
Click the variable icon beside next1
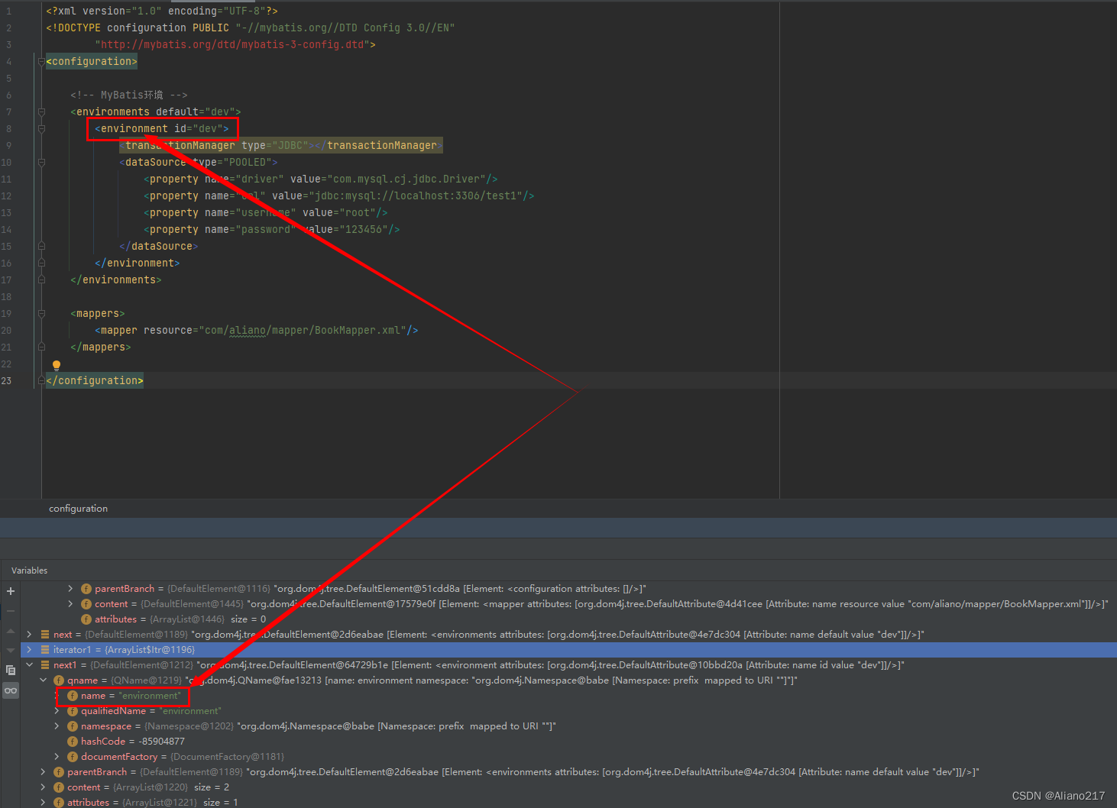click(45, 665)
